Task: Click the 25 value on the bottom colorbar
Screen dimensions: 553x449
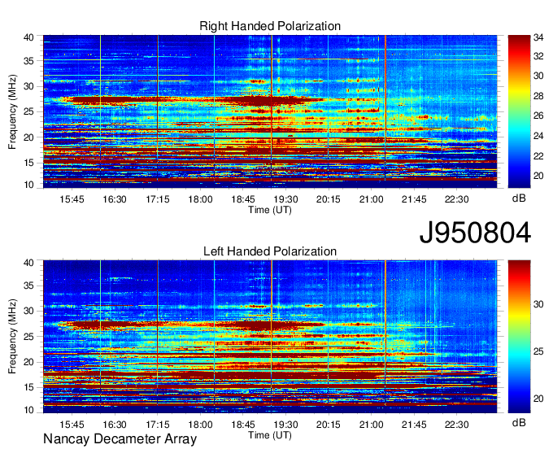Action: click(x=538, y=351)
